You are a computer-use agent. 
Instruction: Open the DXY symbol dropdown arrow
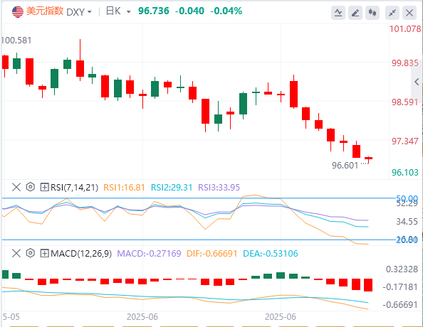tap(90, 12)
